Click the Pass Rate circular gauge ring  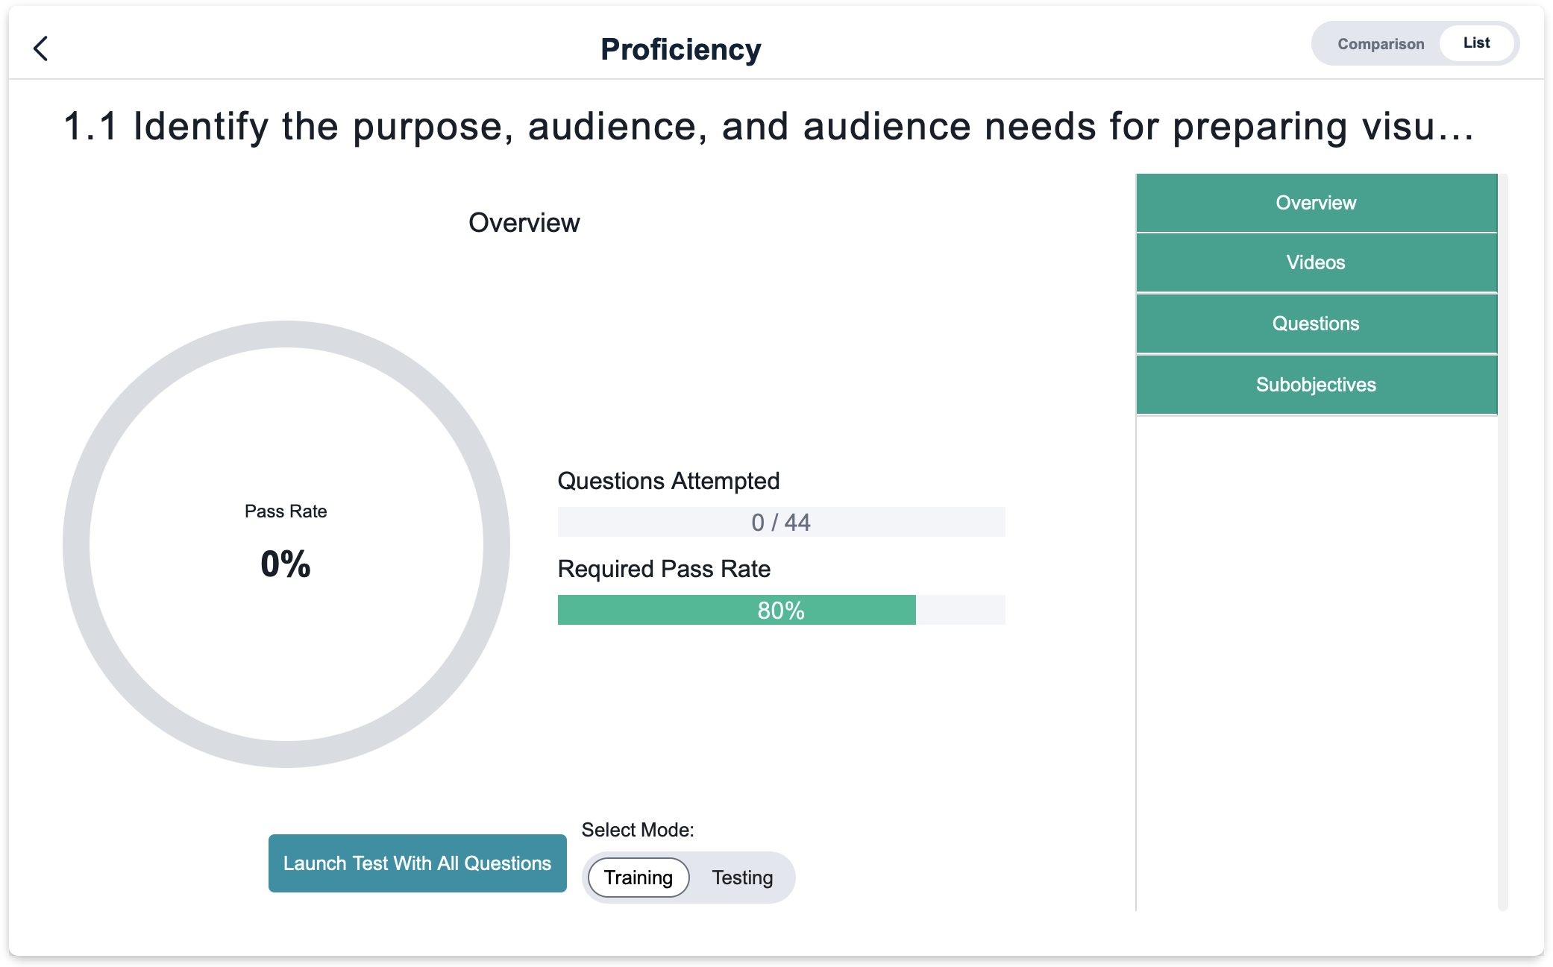pos(286,334)
